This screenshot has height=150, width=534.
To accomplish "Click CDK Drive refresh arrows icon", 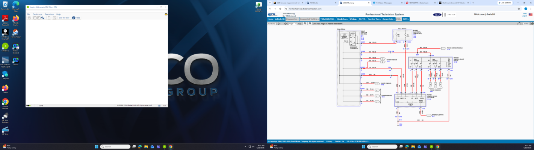I will (x=43, y=18).
